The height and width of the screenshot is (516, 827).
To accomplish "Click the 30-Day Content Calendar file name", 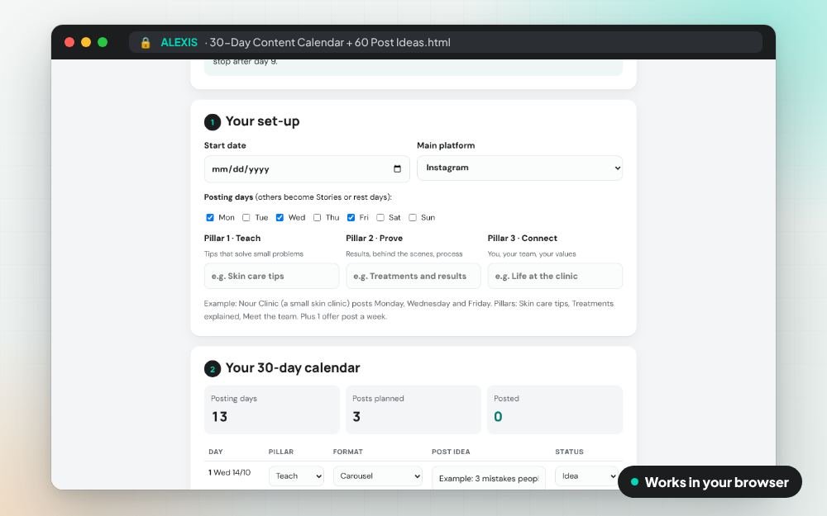I will pos(330,43).
